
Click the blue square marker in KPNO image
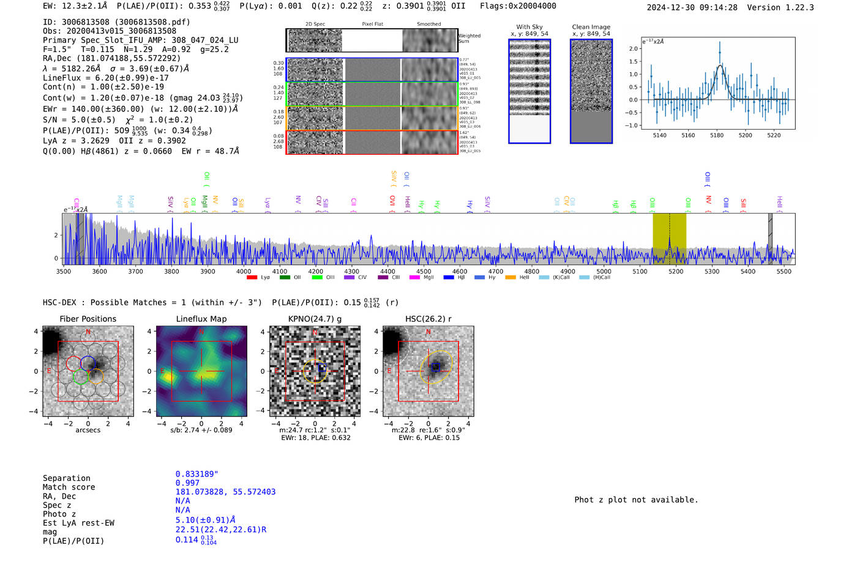coord(322,367)
